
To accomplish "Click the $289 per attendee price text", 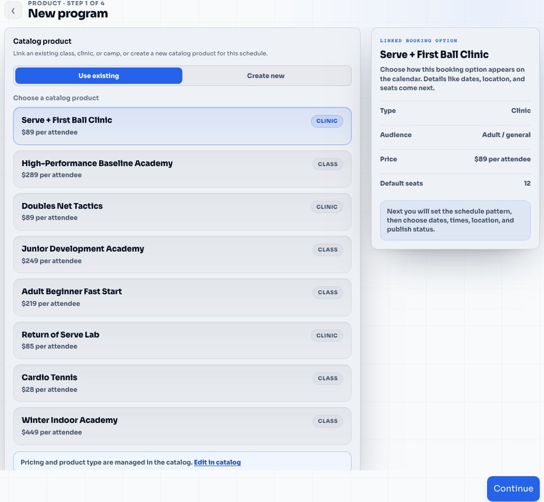I will (52, 175).
